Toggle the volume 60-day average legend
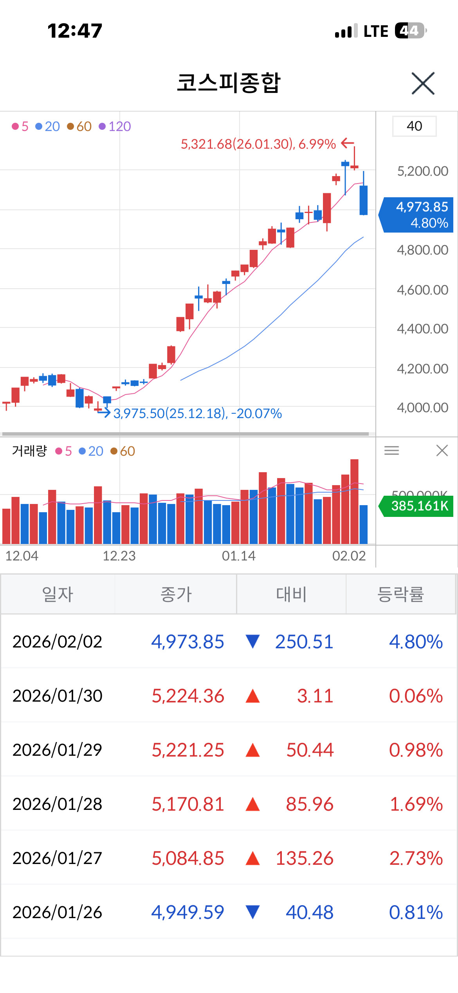Screen dimensions: 458x993 pyautogui.click(x=123, y=451)
